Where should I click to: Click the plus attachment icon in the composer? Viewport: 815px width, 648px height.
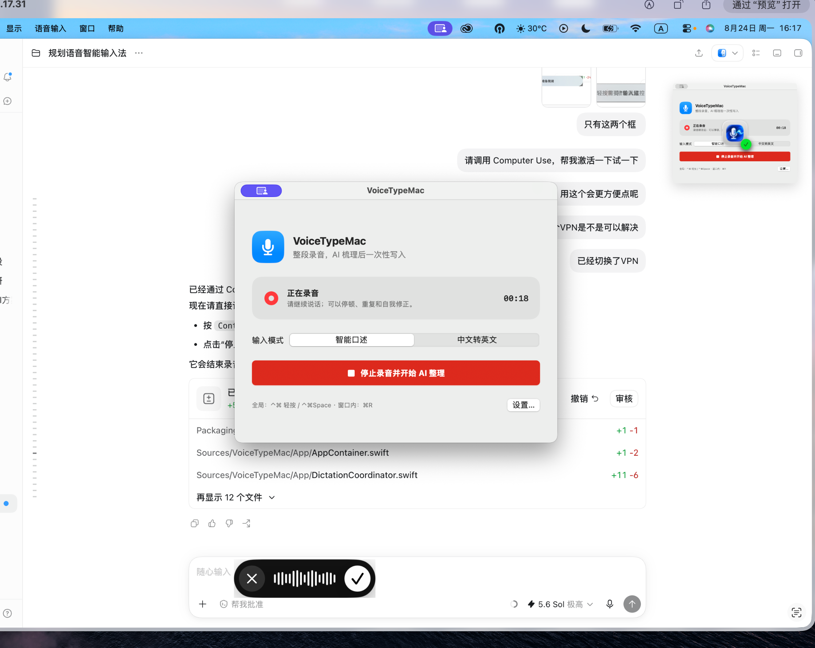(202, 604)
